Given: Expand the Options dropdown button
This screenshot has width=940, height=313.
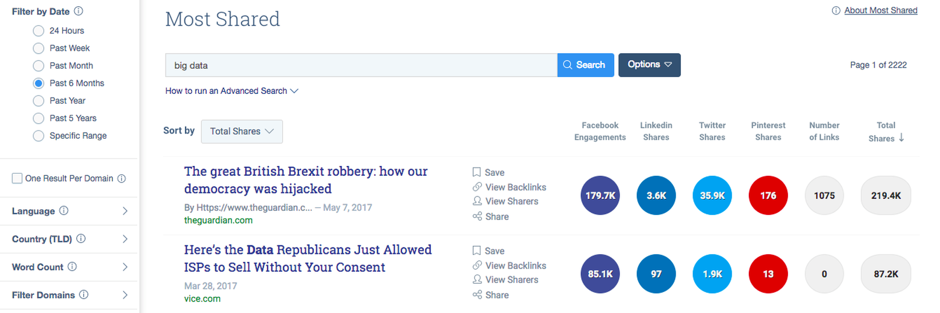Looking at the screenshot, I should 649,65.
